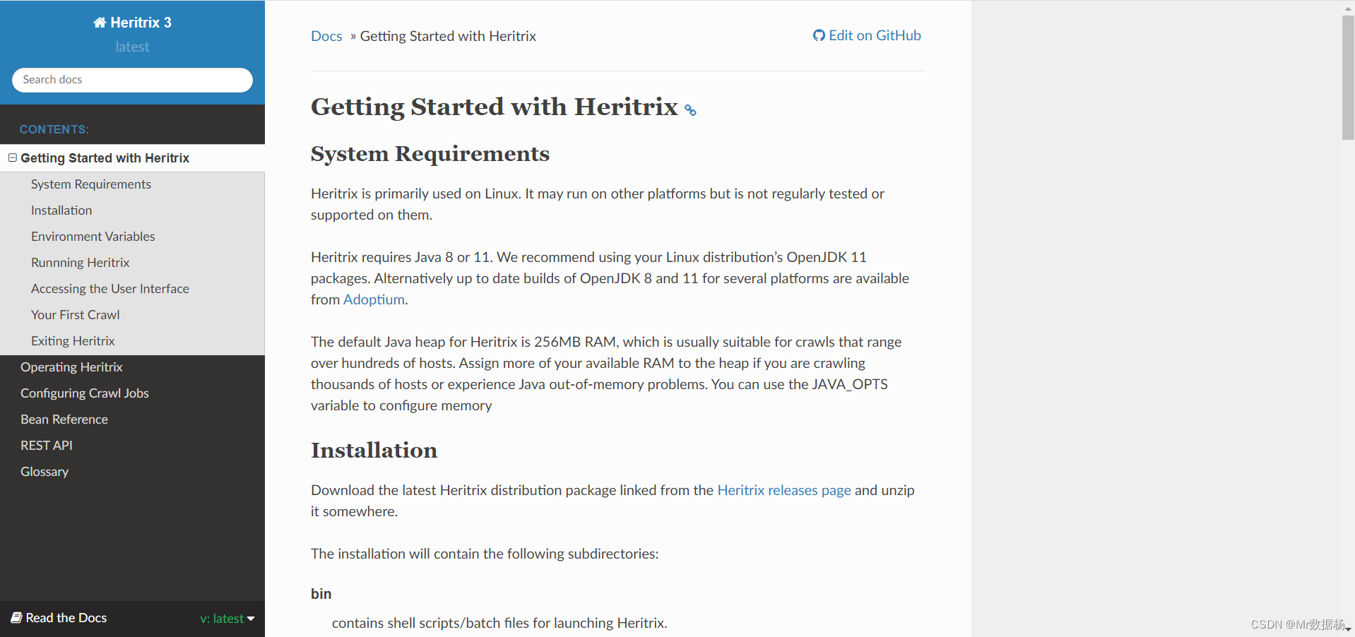Open Accessing the User Interface section
This screenshot has height=637, width=1355.
[110, 289]
